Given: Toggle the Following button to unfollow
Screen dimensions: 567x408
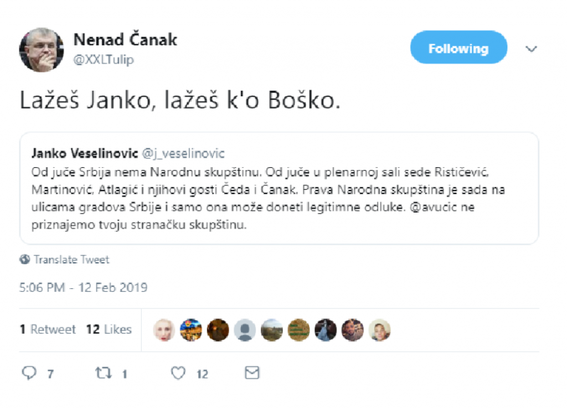Looking at the screenshot, I should (458, 48).
